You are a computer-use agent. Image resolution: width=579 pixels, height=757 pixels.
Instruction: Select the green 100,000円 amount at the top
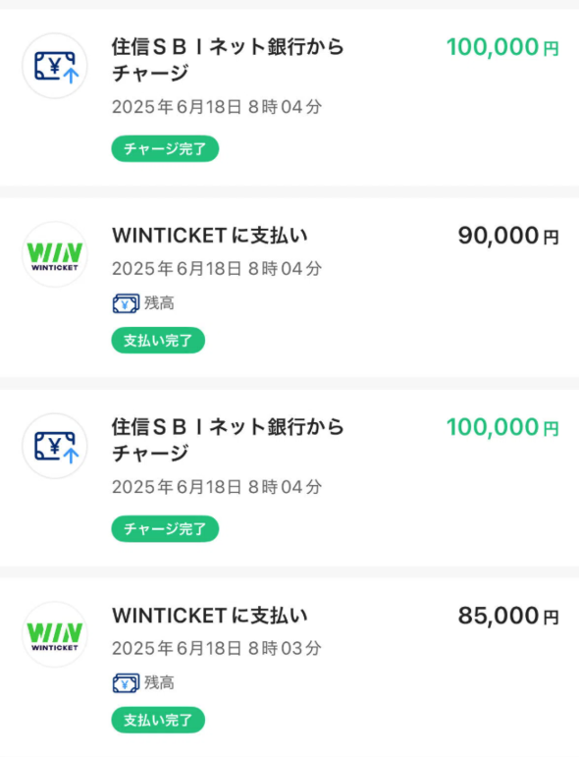pyautogui.click(x=502, y=47)
